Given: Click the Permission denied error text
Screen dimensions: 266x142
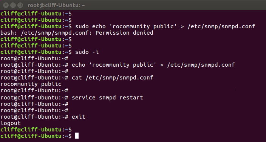Looking at the screenshot, I should point(124,33).
